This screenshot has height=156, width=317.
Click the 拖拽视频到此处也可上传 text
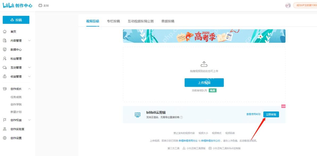[204, 71]
